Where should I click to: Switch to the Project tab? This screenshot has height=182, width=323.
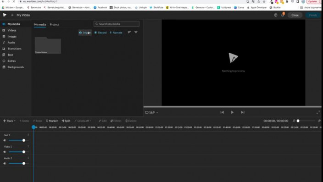[55, 24]
